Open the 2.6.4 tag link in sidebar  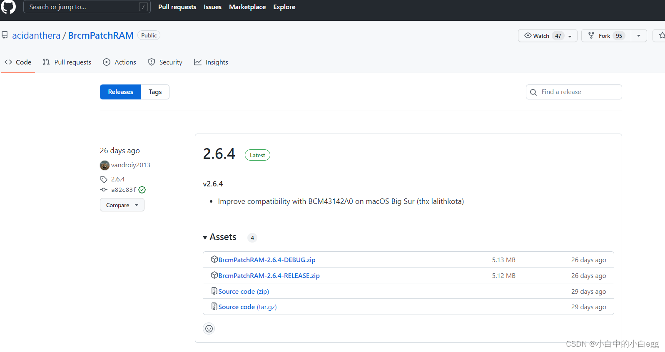(118, 179)
